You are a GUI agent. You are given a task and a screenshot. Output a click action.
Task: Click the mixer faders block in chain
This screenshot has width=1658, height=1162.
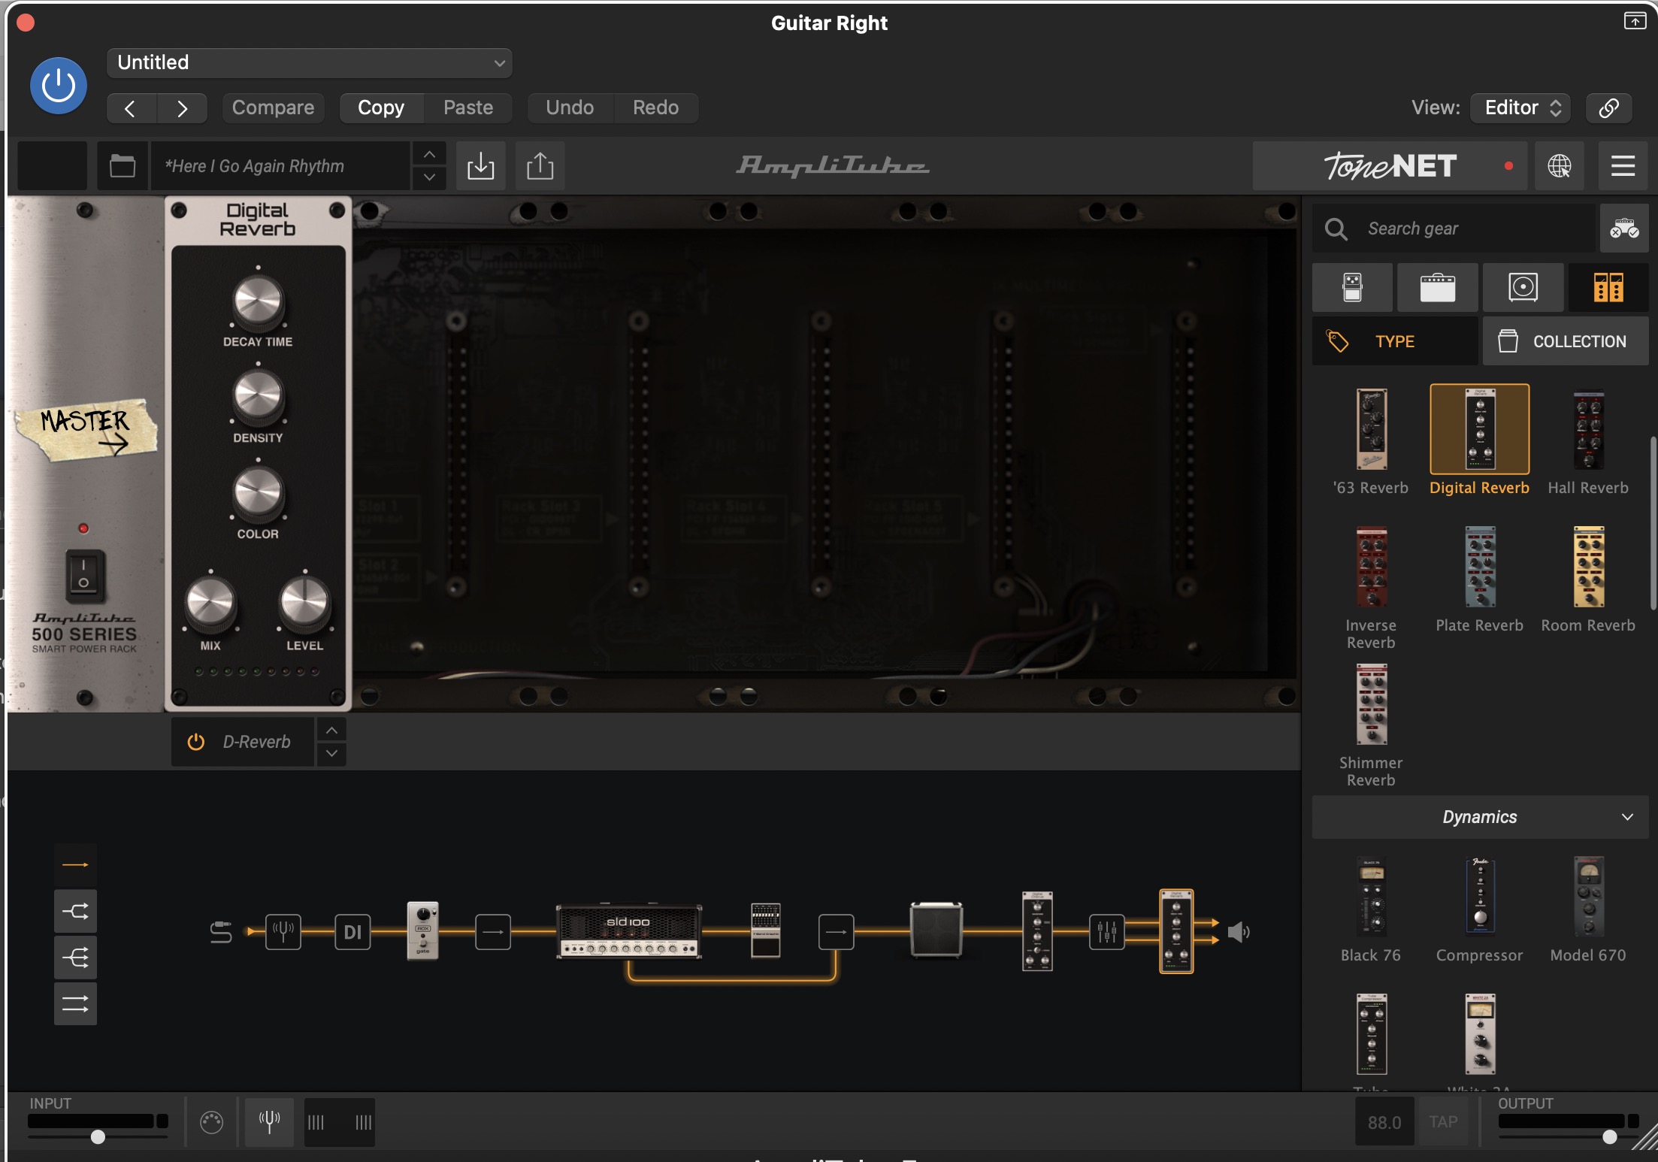click(x=1107, y=932)
